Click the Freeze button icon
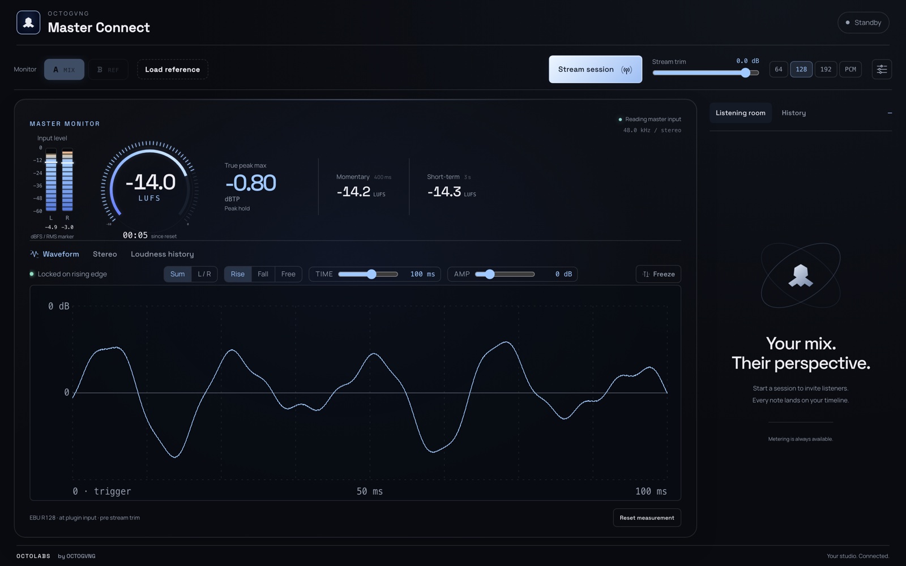The height and width of the screenshot is (566, 906). [x=646, y=274]
